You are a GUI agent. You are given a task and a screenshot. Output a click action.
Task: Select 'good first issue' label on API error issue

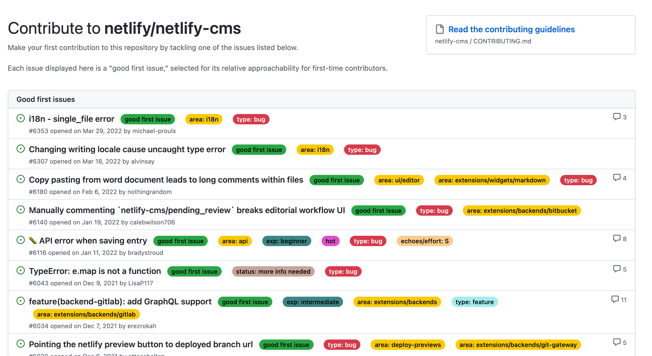click(x=180, y=241)
